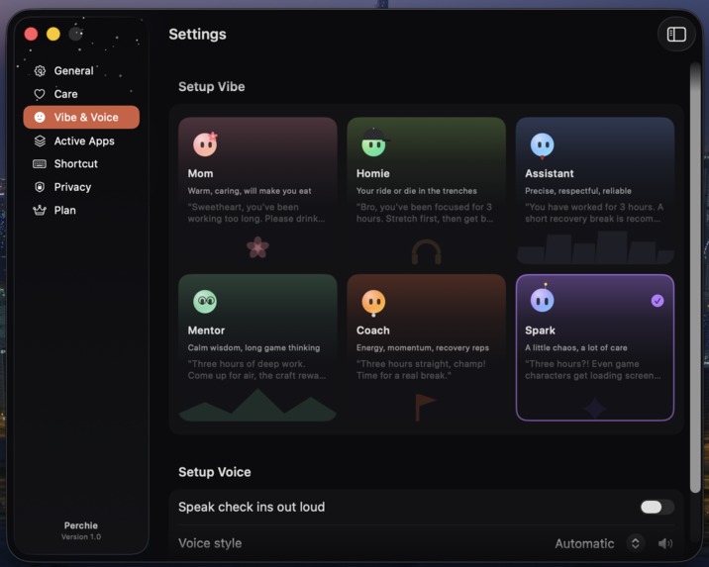The height and width of the screenshot is (567, 709).
Task: Click the "Version 1.0" label
Action: (x=81, y=536)
